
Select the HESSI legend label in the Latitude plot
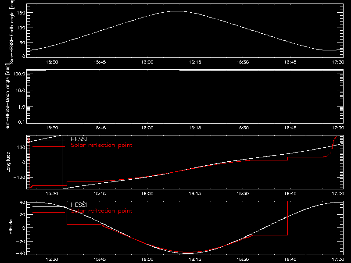[x=79, y=205]
